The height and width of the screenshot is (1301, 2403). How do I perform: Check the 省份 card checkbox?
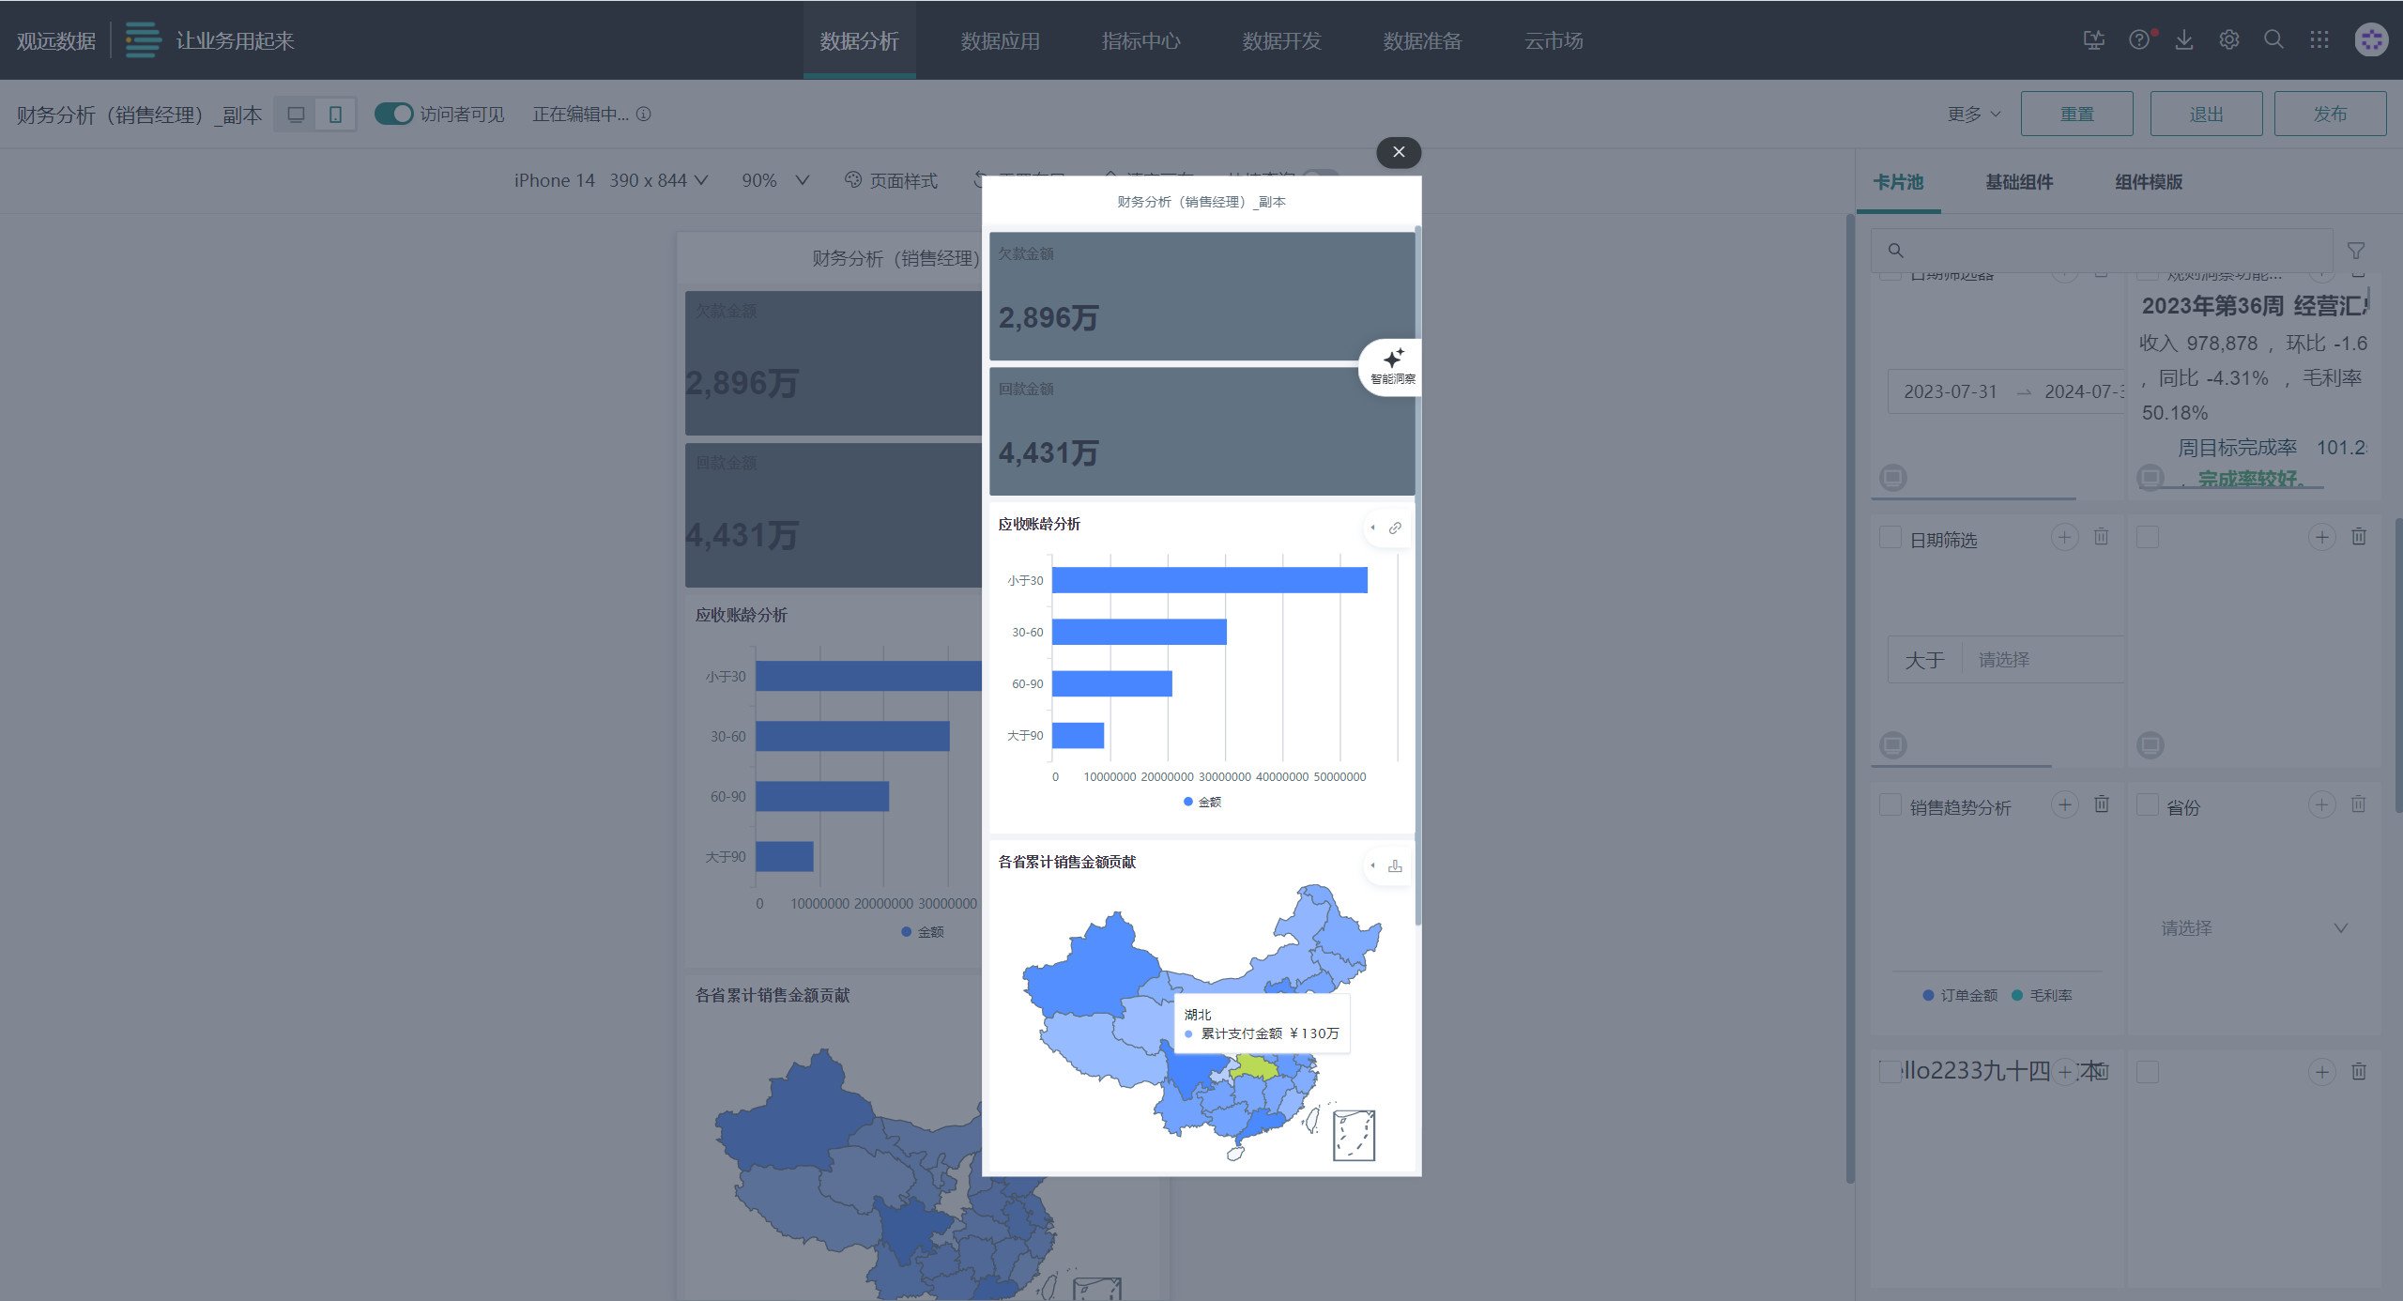(2147, 805)
